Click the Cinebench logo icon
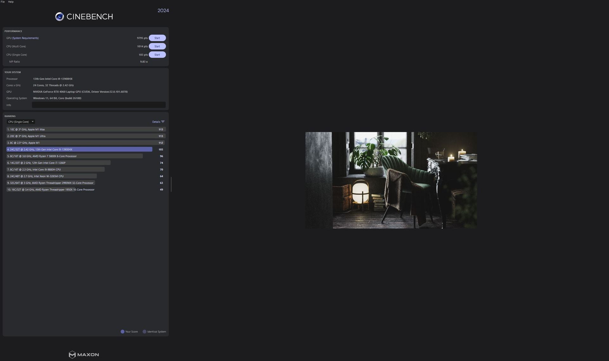609x361 pixels. point(59,17)
